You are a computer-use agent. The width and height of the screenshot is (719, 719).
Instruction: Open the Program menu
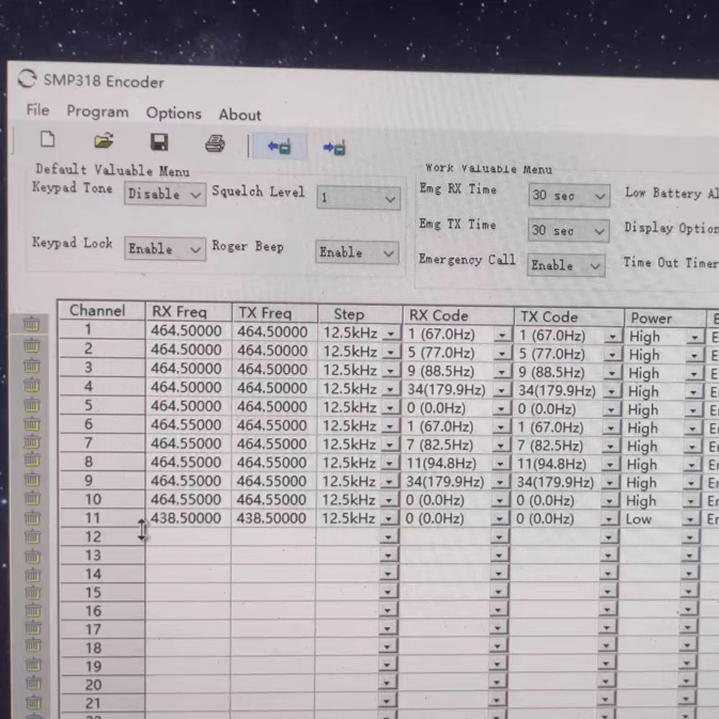point(97,112)
